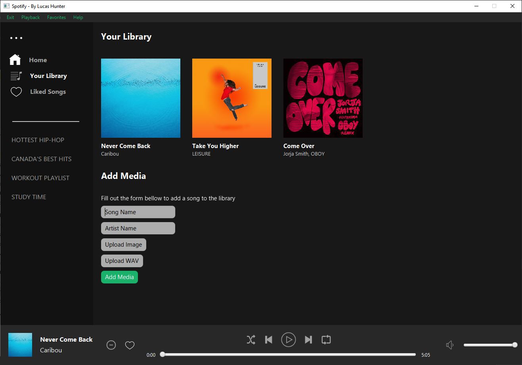Open WORKOUT PLAYLIST

40,178
